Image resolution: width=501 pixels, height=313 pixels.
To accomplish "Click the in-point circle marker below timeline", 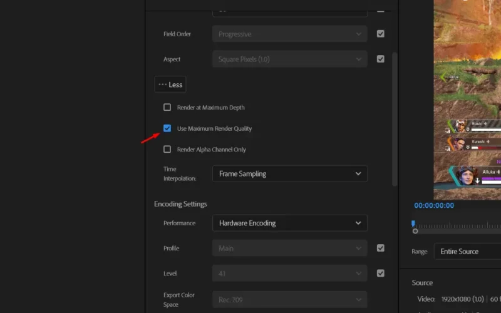I will point(415,231).
